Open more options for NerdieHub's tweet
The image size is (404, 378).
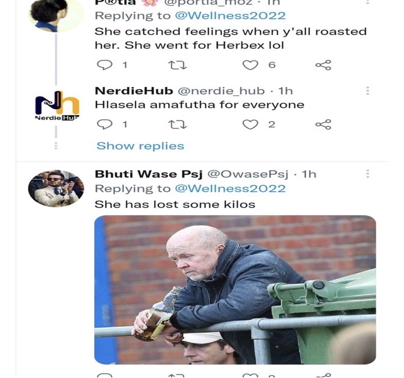point(368,91)
